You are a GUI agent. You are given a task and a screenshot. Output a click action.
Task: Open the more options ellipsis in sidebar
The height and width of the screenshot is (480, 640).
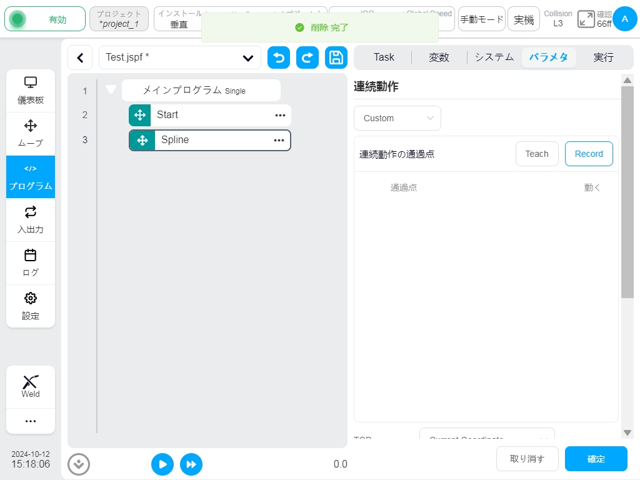(31, 421)
